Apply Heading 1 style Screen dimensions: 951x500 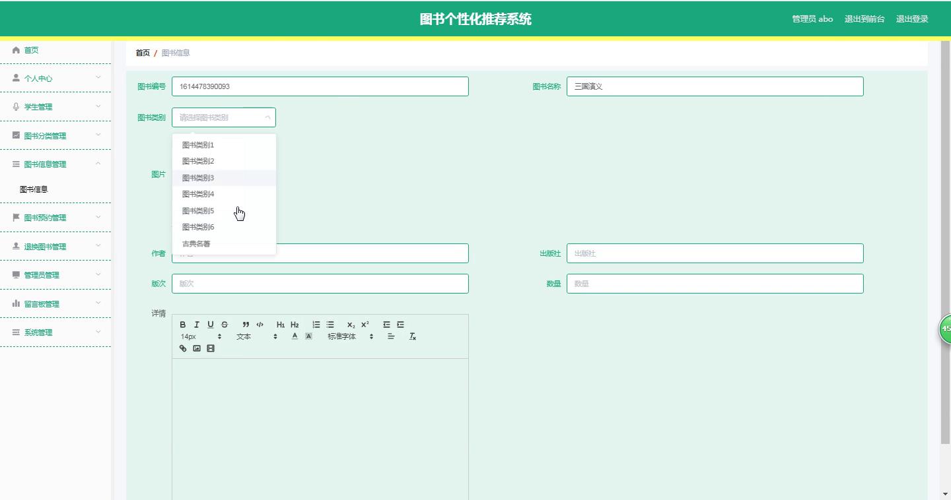click(x=281, y=325)
